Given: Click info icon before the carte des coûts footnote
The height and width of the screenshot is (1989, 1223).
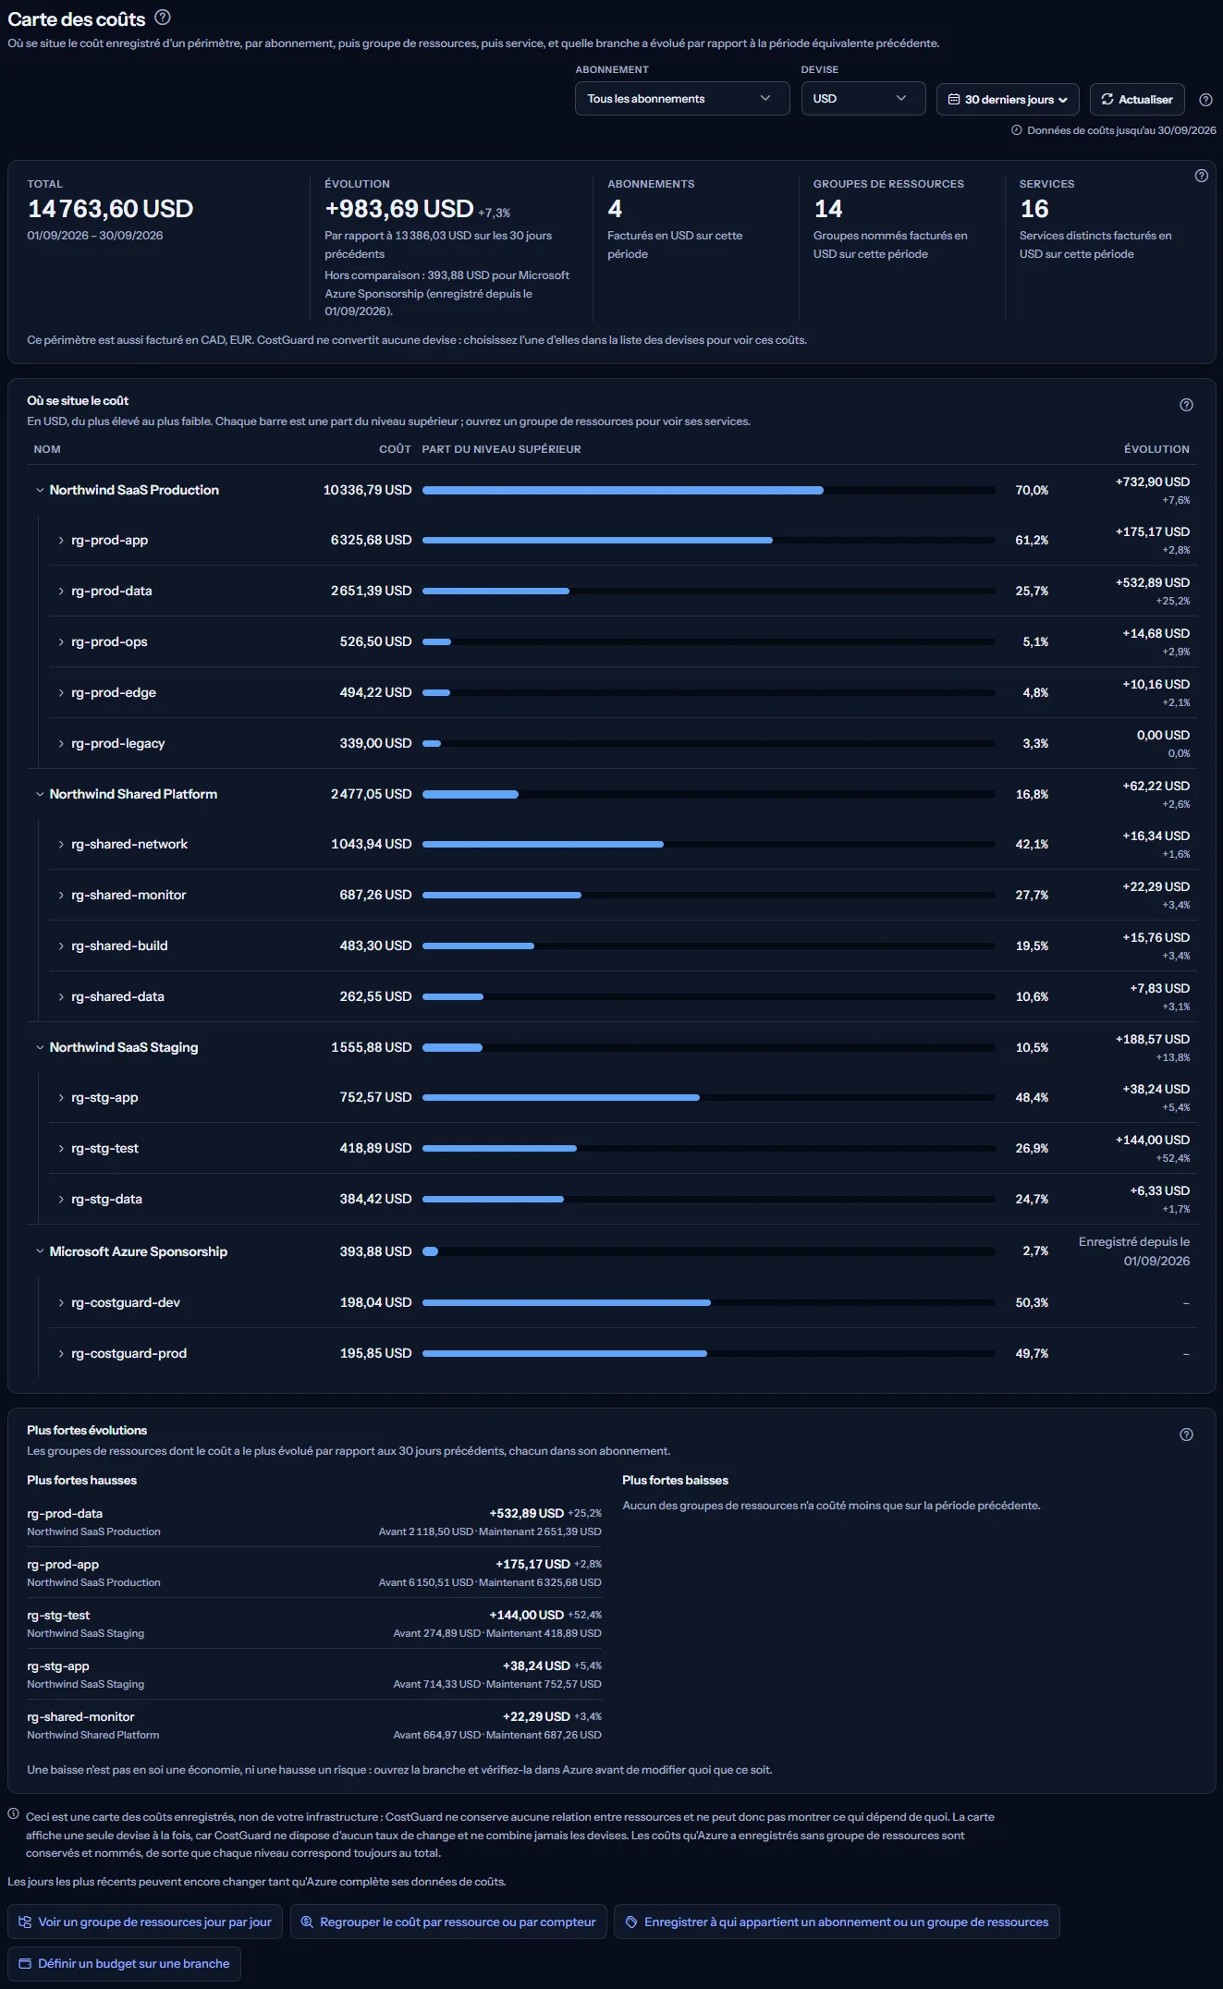Looking at the screenshot, I should pyautogui.click(x=14, y=1813).
